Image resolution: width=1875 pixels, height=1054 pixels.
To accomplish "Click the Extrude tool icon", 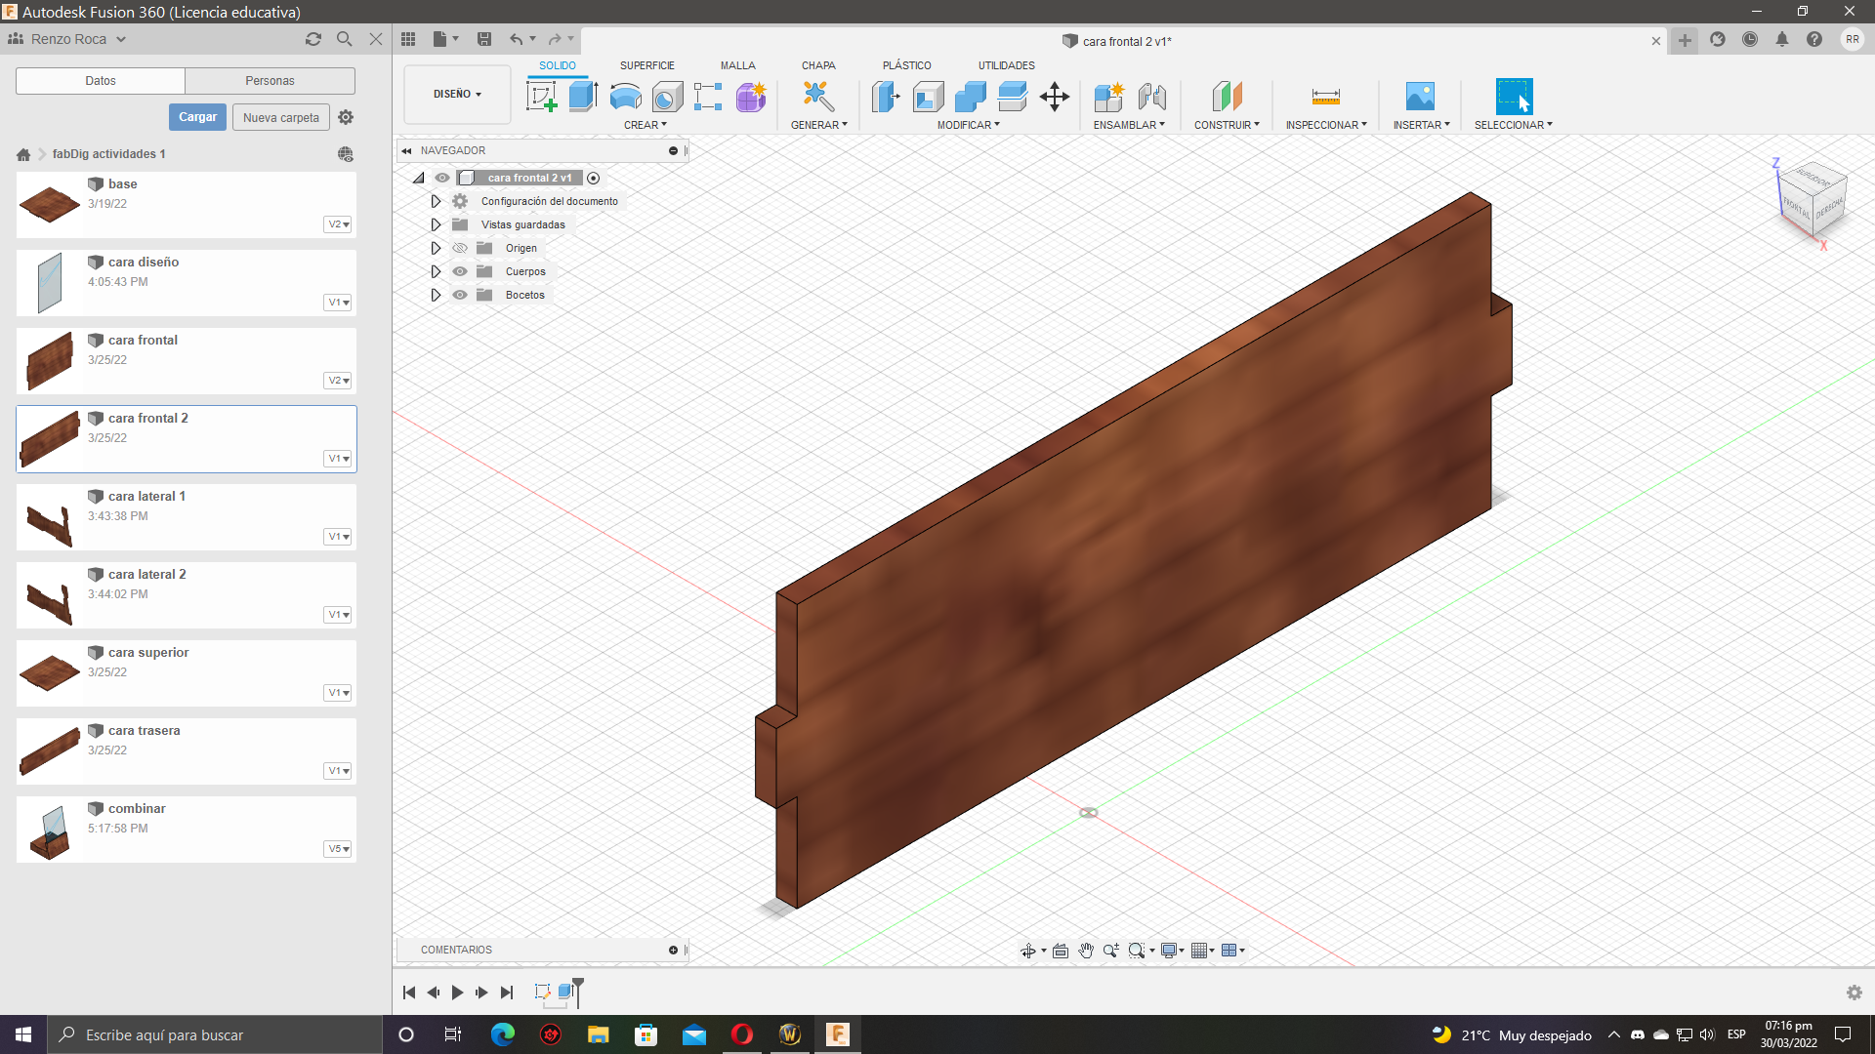I will click(x=583, y=97).
